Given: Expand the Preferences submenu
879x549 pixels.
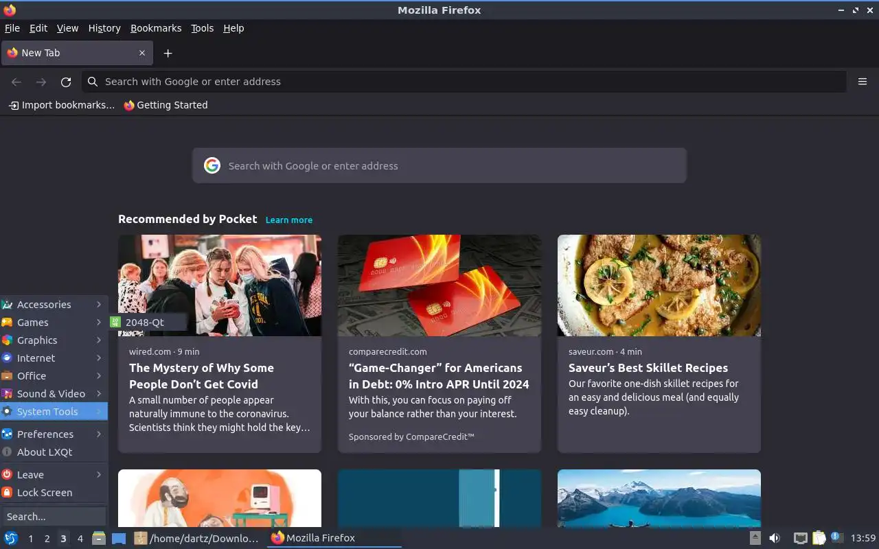Looking at the screenshot, I should [54, 434].
